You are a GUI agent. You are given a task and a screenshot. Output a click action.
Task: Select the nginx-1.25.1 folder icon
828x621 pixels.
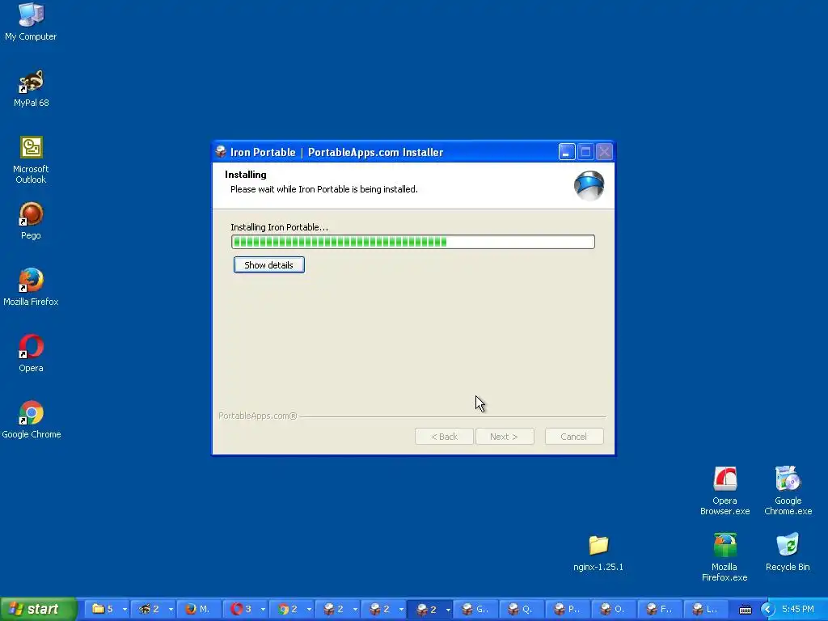(598, 553)
